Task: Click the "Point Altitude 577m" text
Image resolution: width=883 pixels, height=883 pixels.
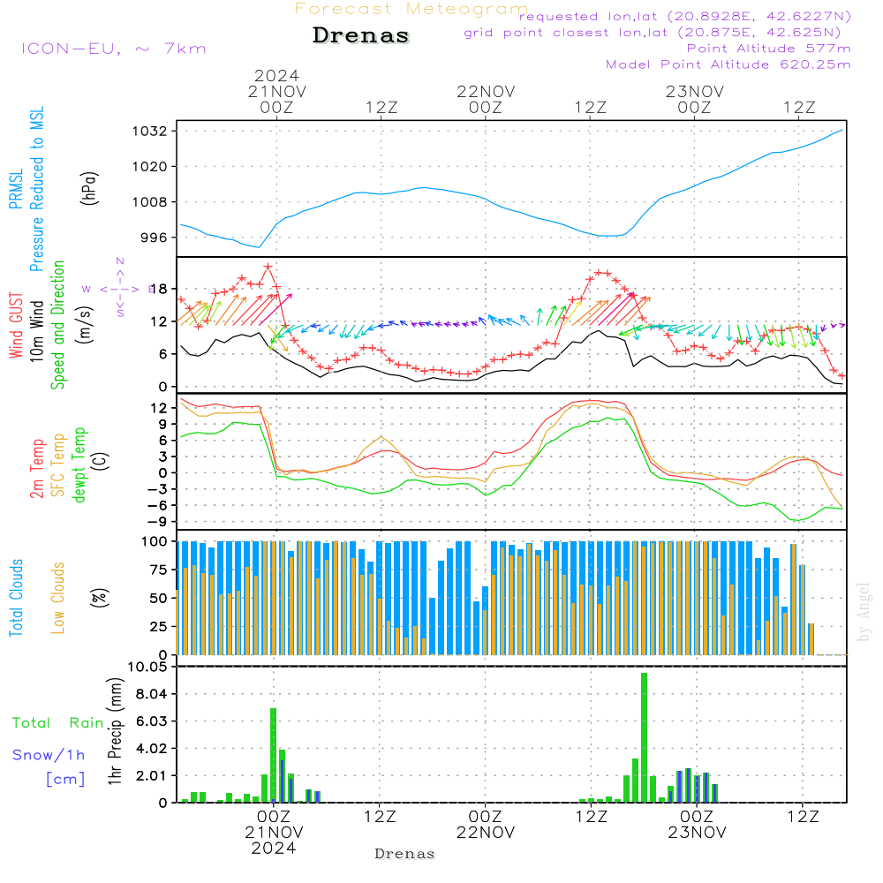Action: pos(769,49)
